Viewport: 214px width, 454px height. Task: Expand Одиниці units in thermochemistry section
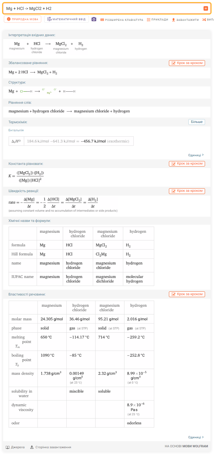click(x=196, y=155)
